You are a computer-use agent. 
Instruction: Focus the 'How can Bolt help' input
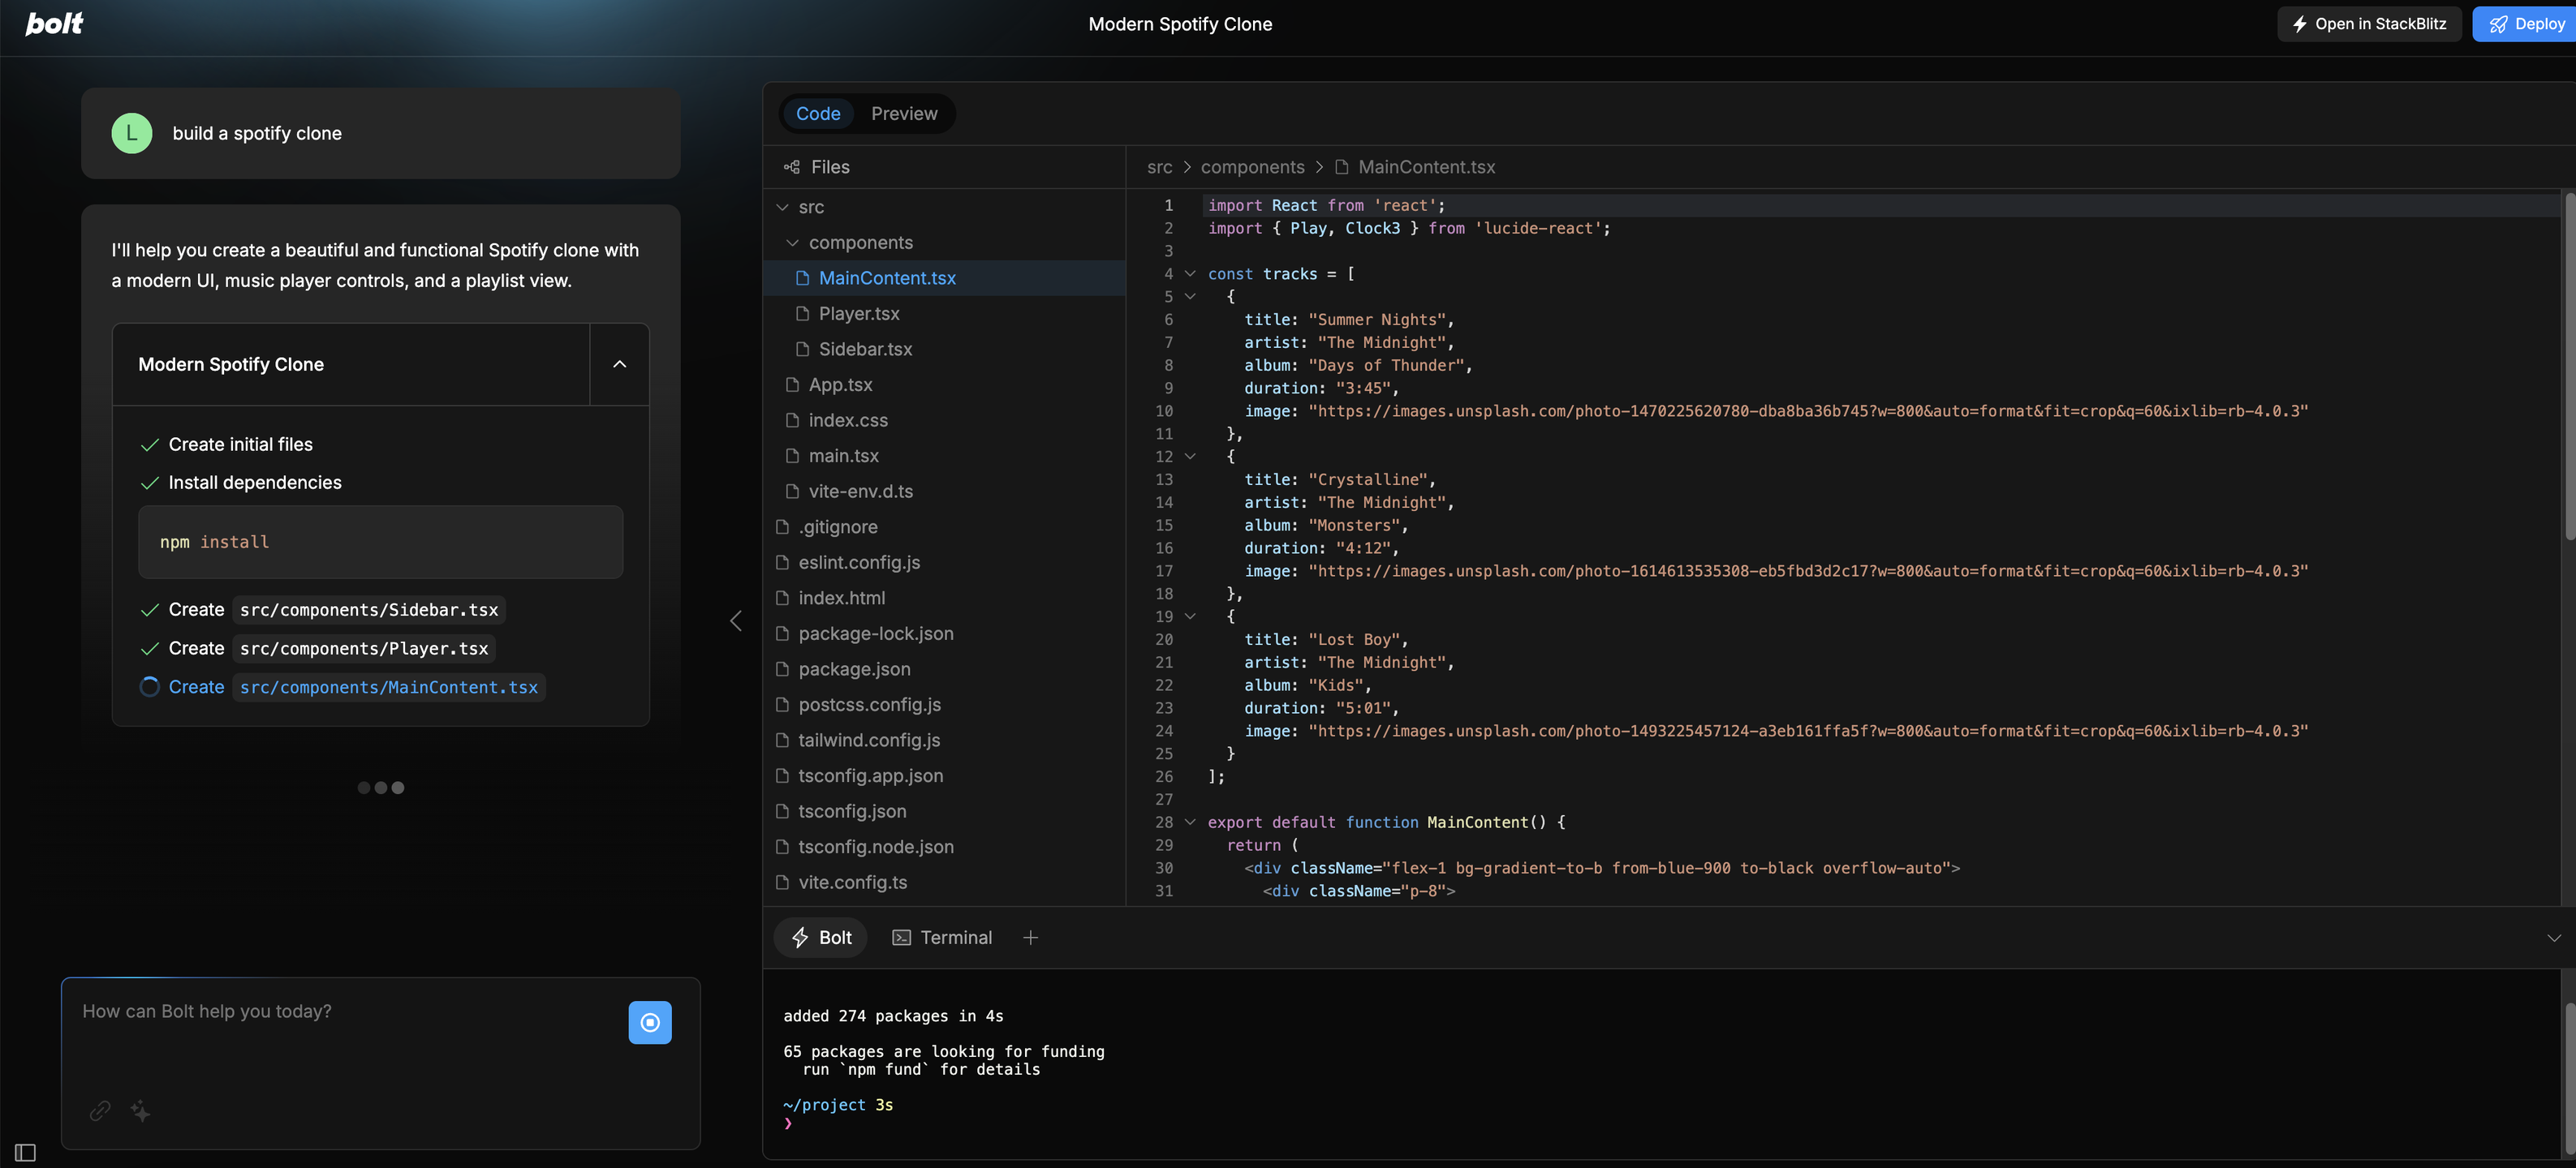(340, 1039)
